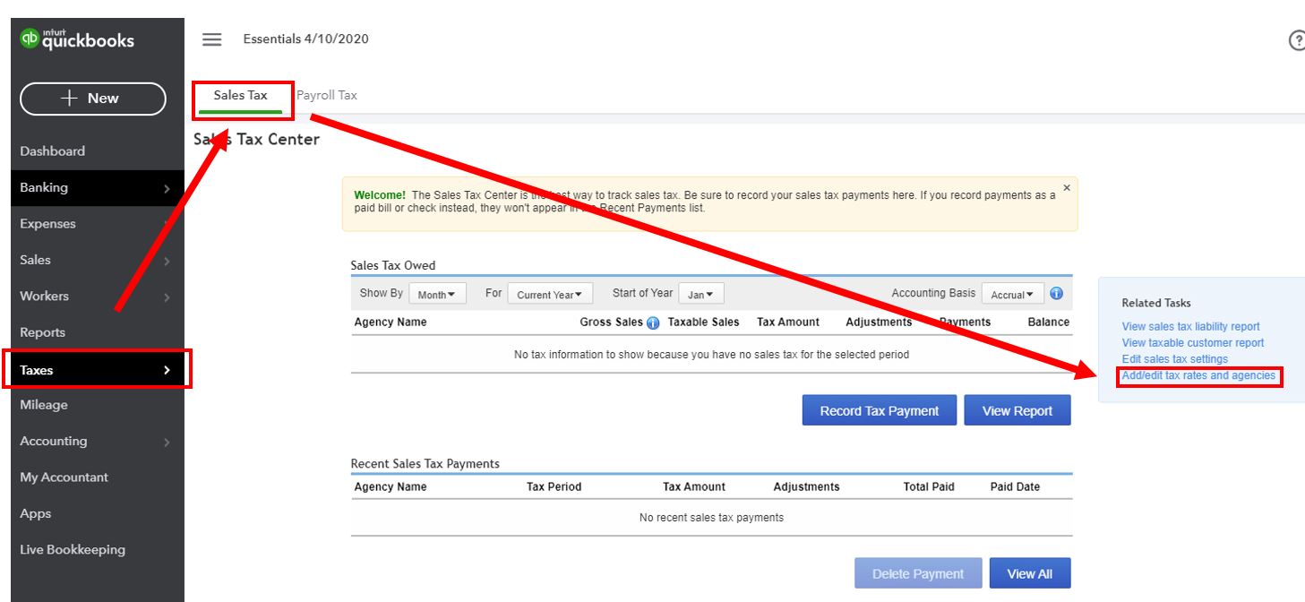Expand the Sales submenu chevron
1305x602 pixels.
(167, 262)
